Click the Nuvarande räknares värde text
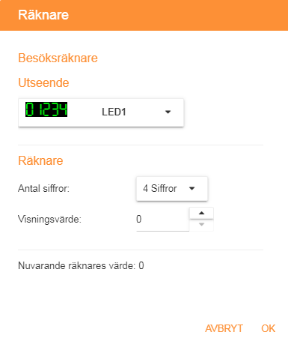Screen dimensions: 288x344 point(76,265)
